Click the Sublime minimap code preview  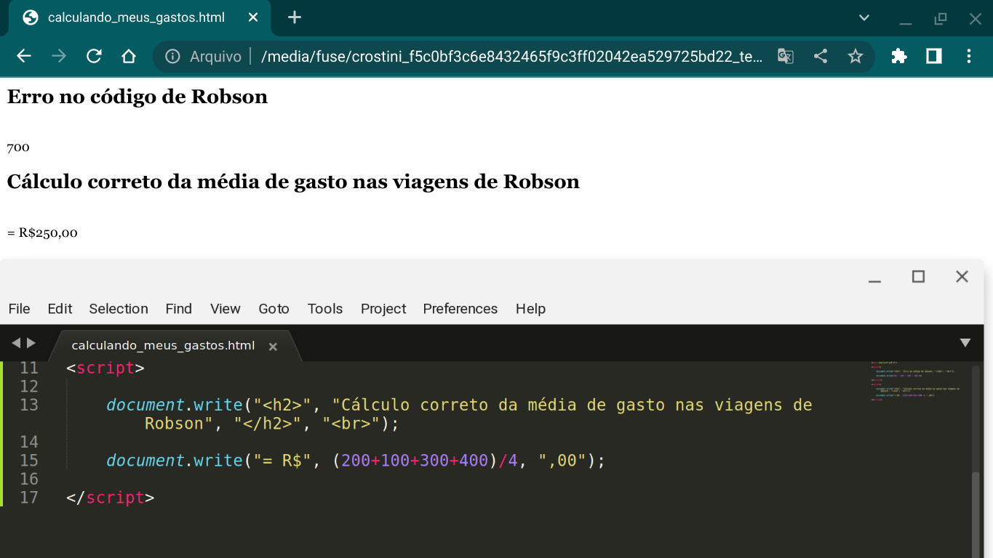(x=915, y=381)
